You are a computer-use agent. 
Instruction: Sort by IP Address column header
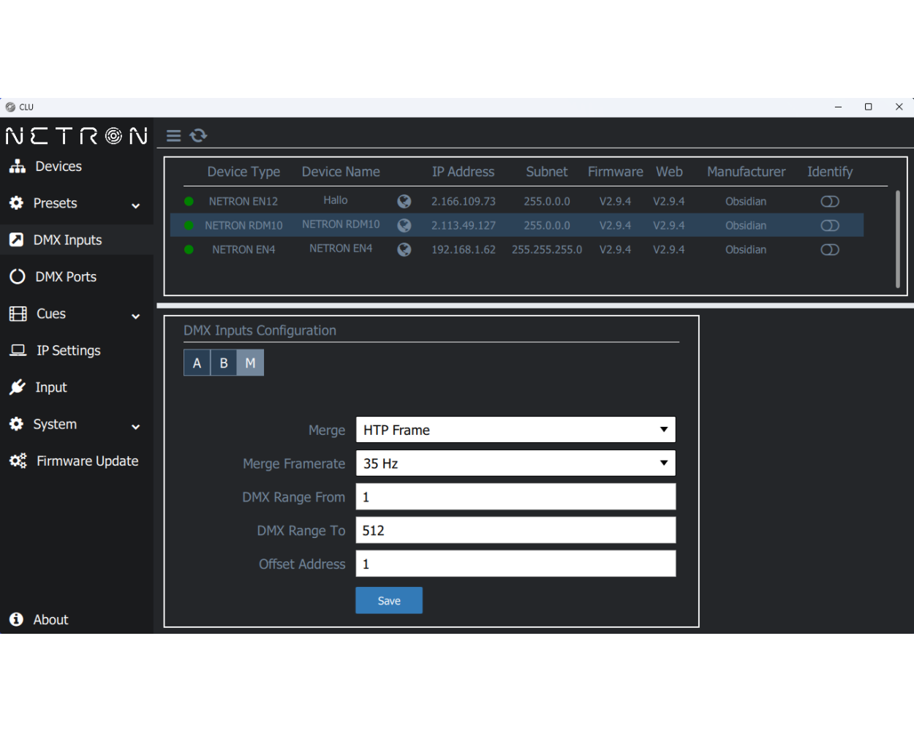pos(463,172)
